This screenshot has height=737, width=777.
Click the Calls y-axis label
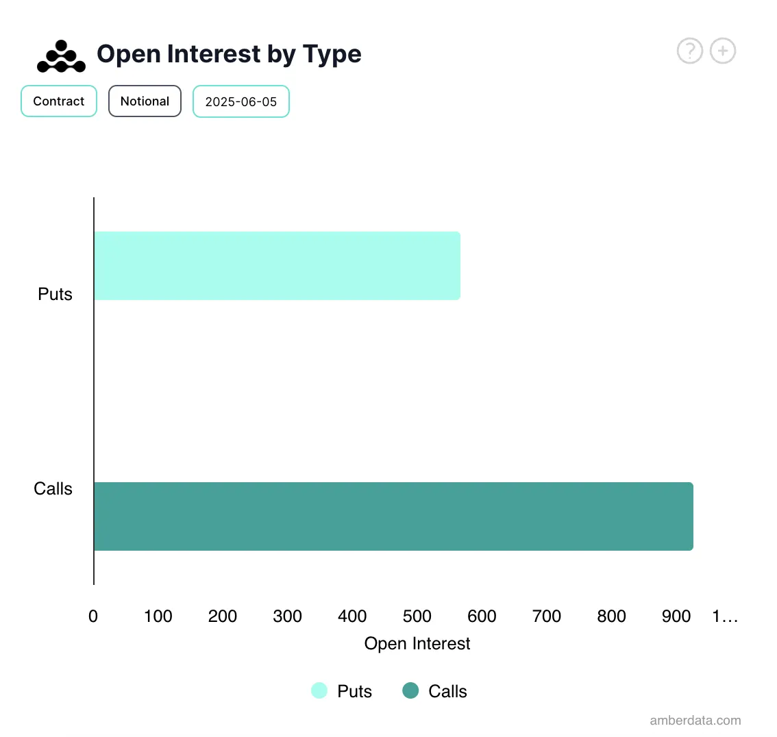tap(53, 488)
